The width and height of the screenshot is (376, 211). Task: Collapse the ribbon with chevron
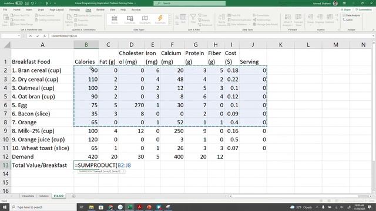coord(373,30)
